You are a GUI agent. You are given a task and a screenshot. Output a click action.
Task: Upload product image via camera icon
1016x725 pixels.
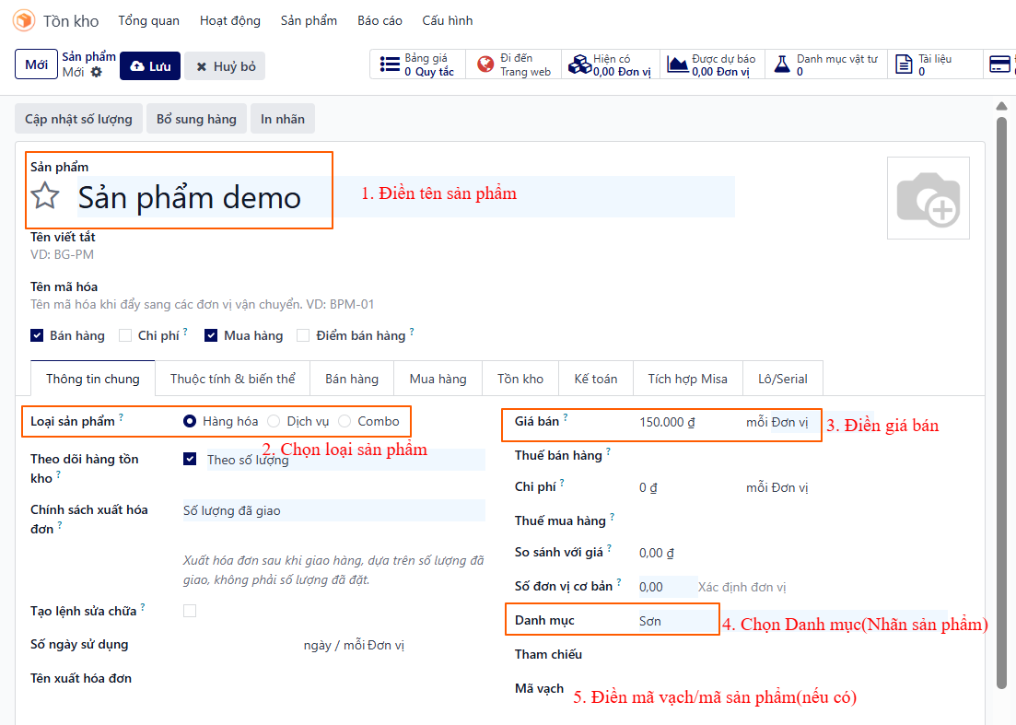pos(928,199)
